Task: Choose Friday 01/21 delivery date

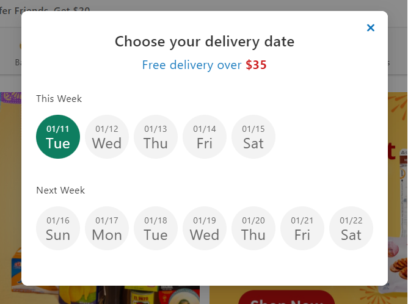Action: pos(302,228)
